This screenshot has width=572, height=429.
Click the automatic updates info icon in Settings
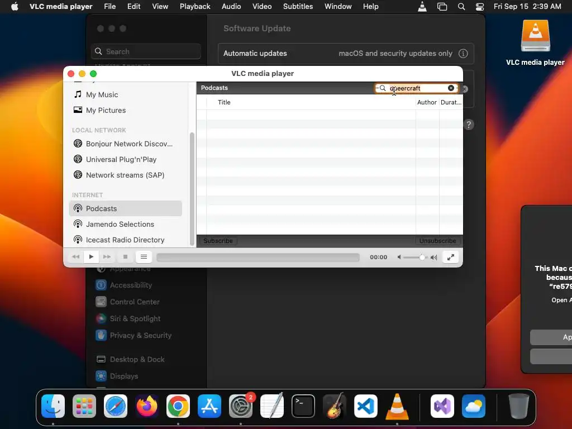(463, 53)
